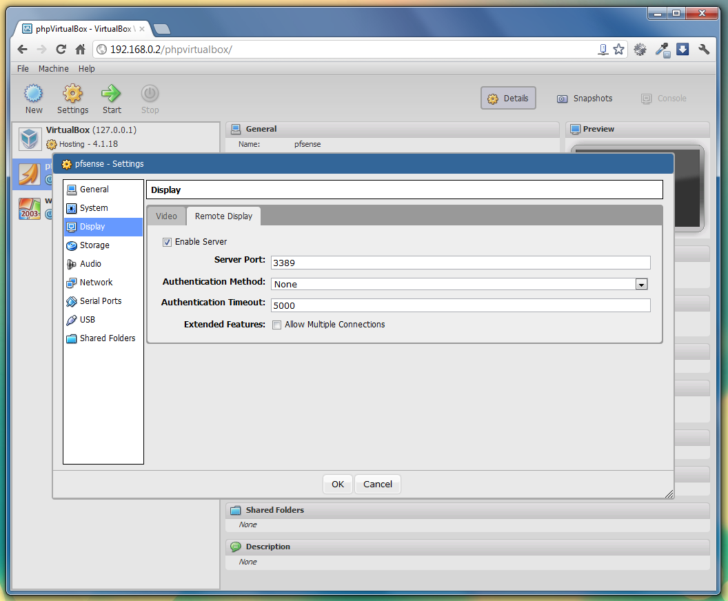This screenshot has height=601, width=728.
Task: Click the Preview panel header
Action: click(x=638, y=129)
